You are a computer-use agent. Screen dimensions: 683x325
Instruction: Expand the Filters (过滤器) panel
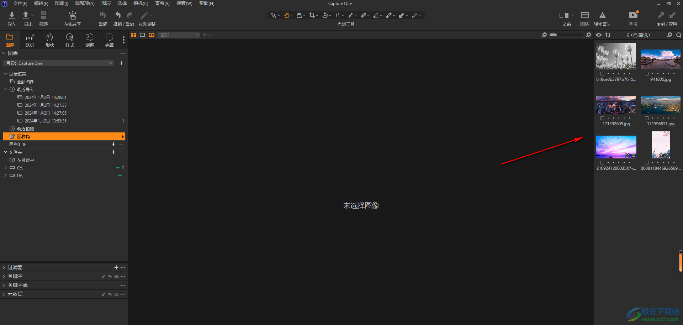(4, 267)
